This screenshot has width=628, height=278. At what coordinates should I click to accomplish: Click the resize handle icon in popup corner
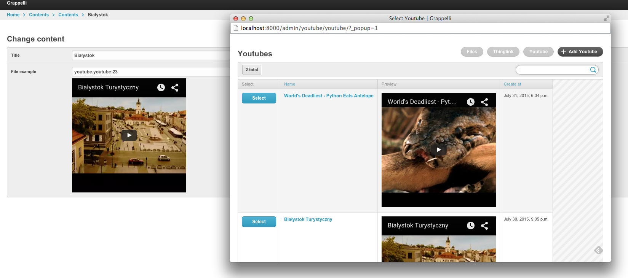coord(598,250)
